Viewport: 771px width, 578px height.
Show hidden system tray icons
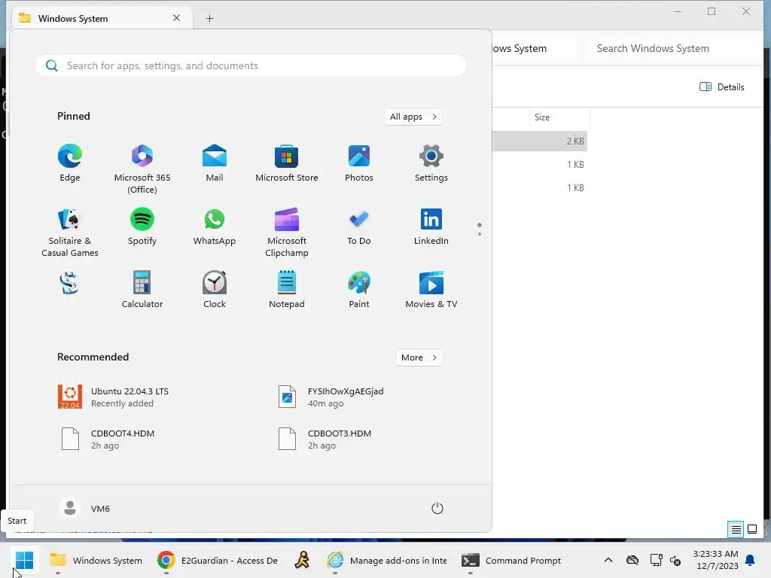point(608,560)
